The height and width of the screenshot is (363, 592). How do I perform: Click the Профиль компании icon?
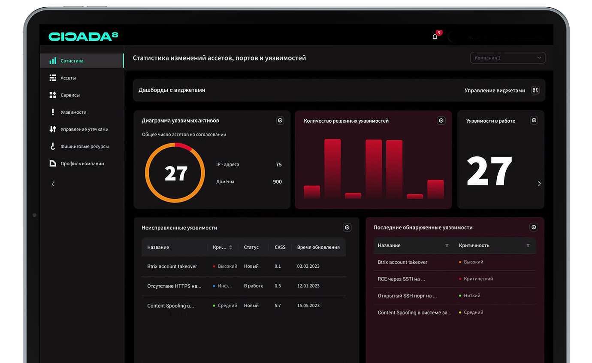point(53,163)
